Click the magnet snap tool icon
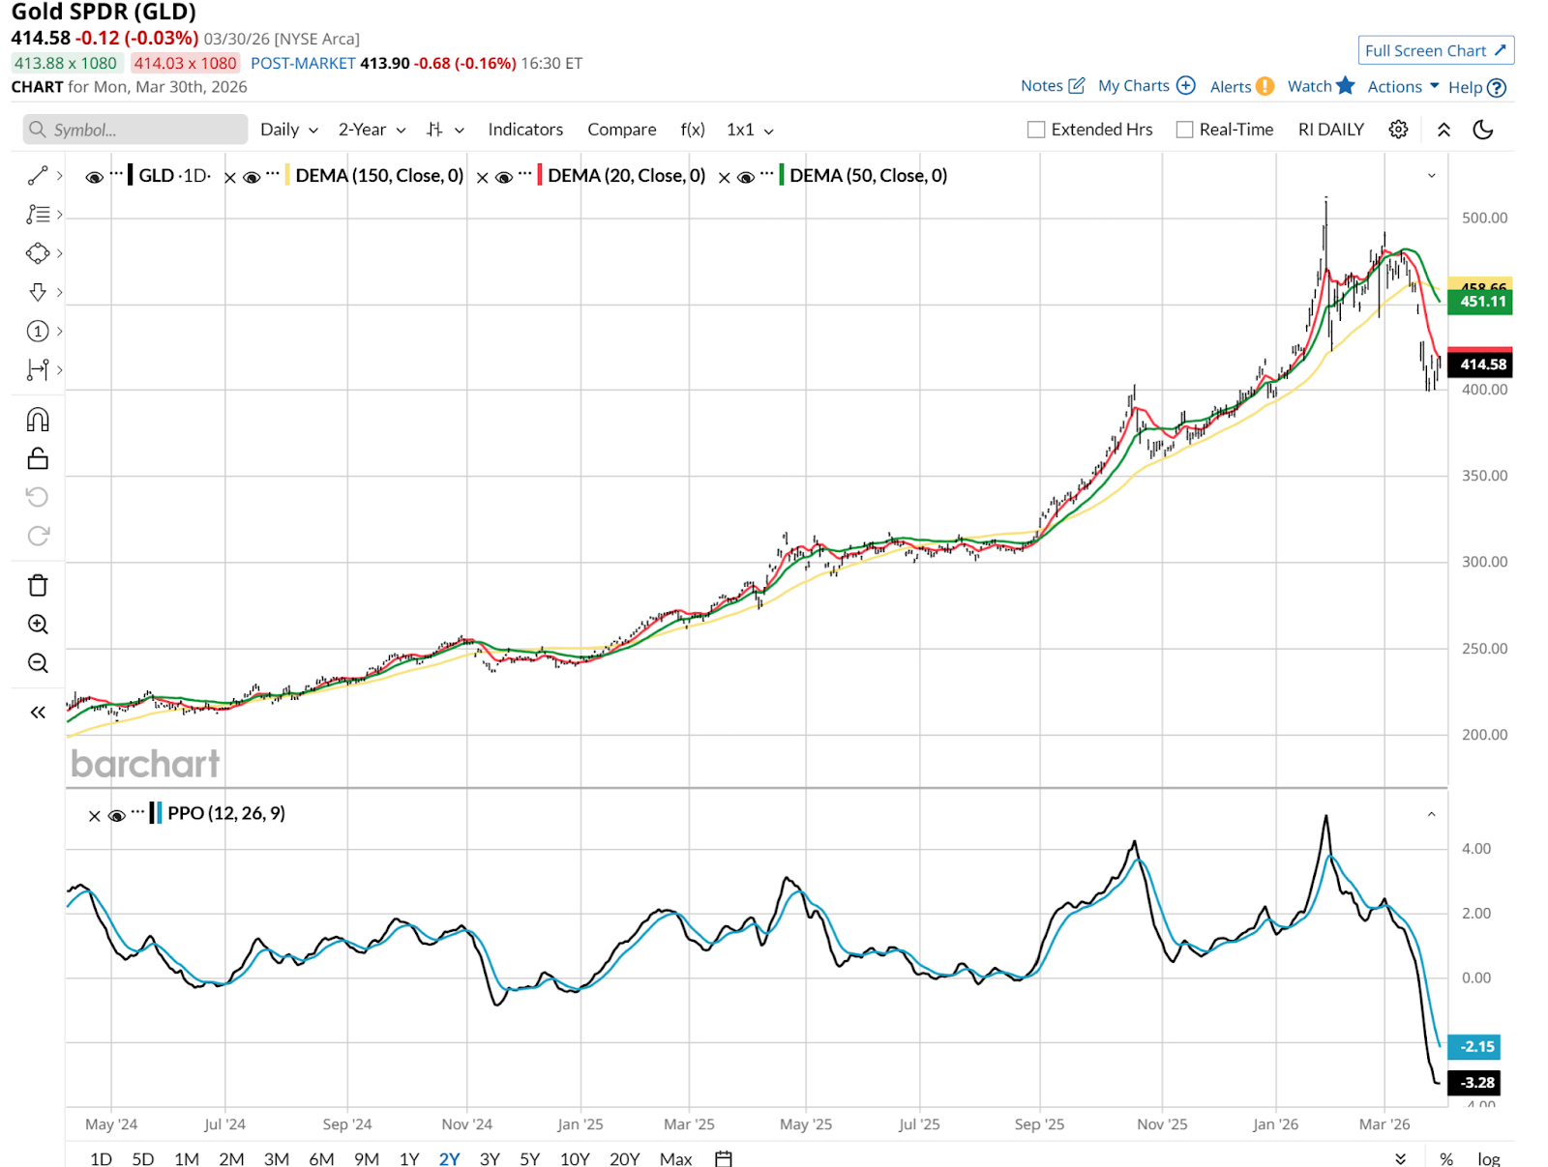This screenshot has width=1548, height=1167. click(x=38, y=420)
